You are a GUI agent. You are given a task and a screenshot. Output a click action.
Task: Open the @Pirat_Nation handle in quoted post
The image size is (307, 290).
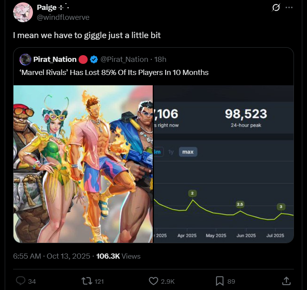pyautogui.click(x=124, y=60)
